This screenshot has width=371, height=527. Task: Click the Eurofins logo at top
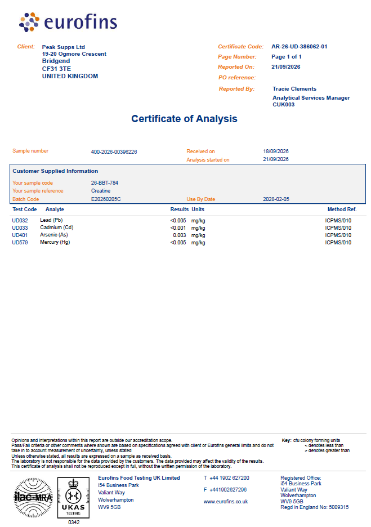pyautogui.click(x=68, y=22)
